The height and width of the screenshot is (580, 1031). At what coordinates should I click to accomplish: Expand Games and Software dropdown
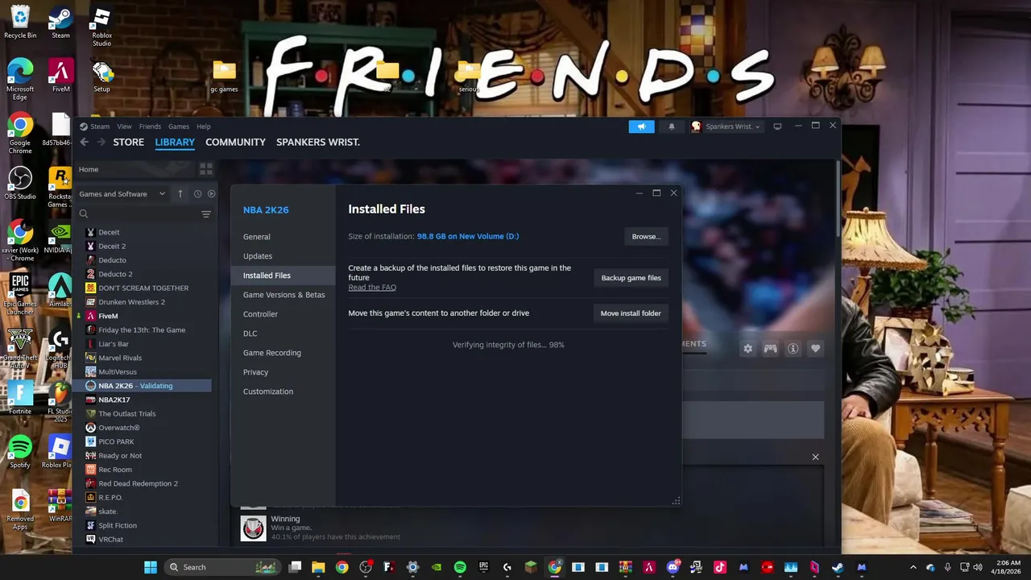coord(122,194)
